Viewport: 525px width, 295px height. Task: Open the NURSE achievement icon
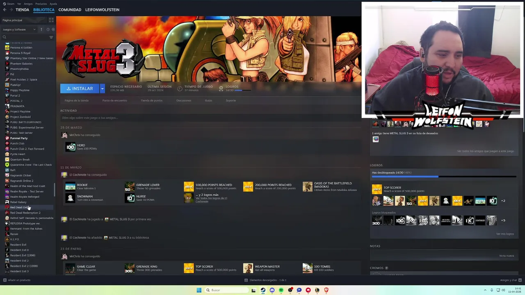[x=130, y=198]
